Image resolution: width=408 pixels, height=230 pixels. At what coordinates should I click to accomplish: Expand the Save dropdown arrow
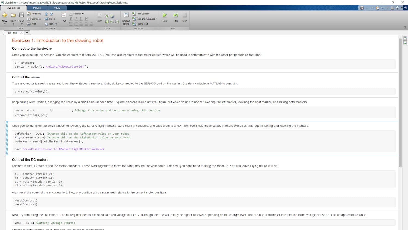21,24
